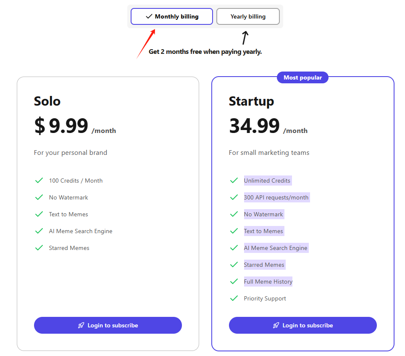The image size is (405, 356).
Task: Click the rocket icon in Solo's subscribe button
Action: (81, 325)
